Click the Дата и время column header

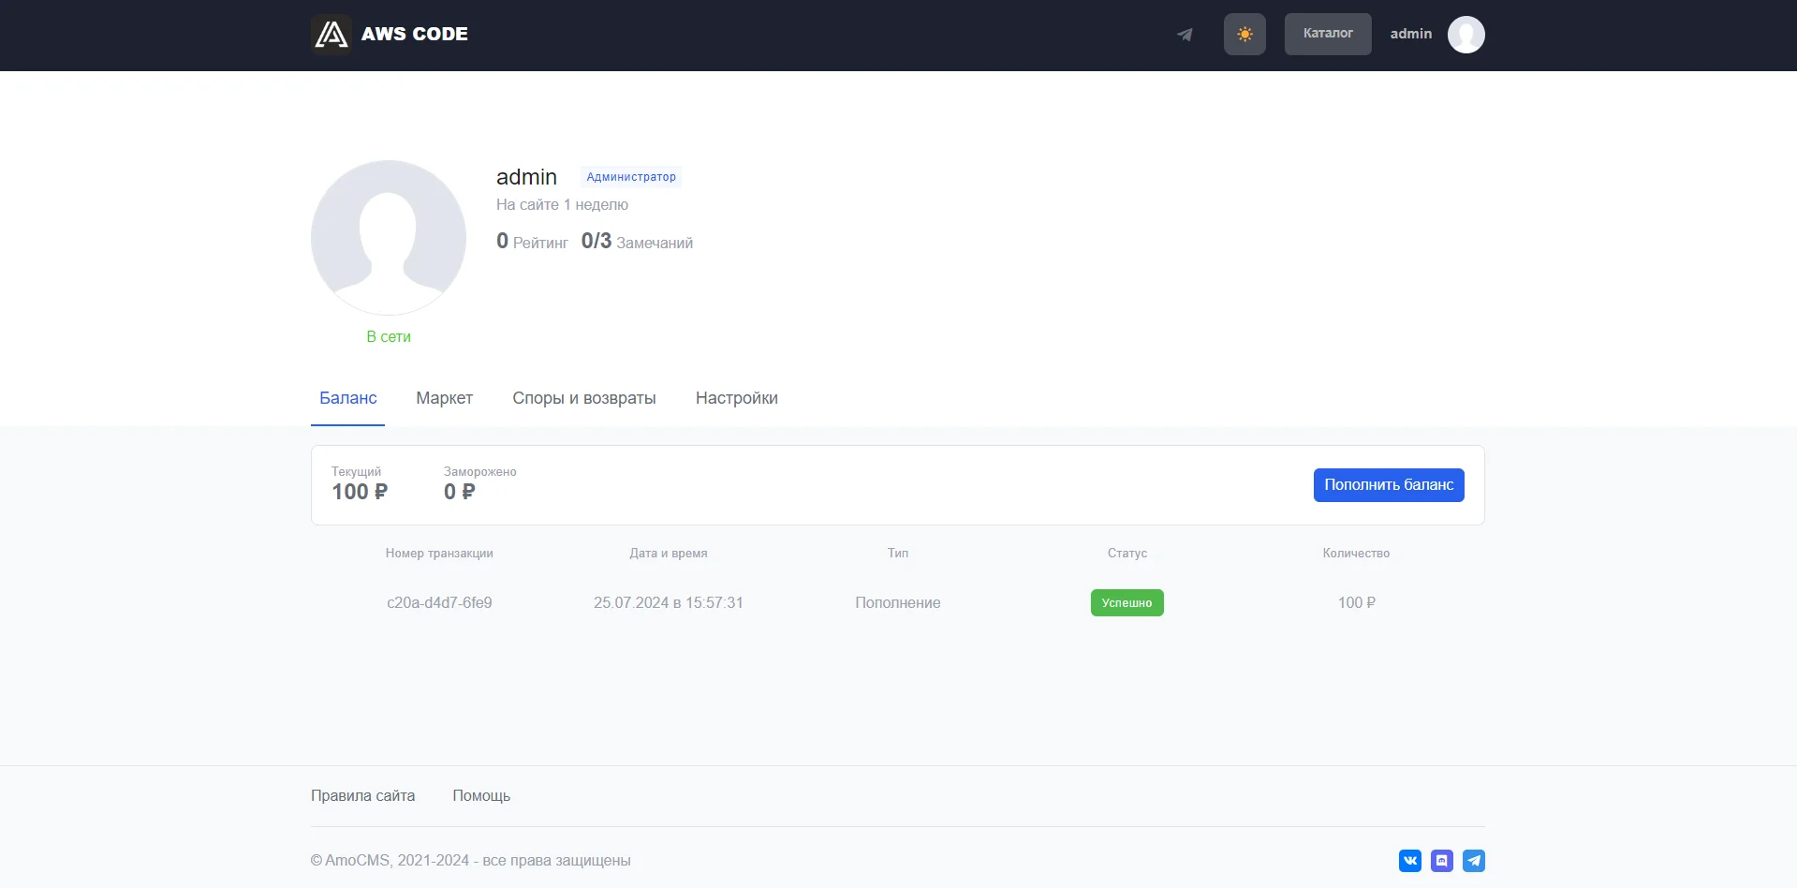[x=669, y=554]
